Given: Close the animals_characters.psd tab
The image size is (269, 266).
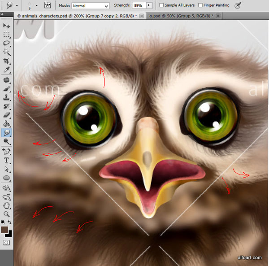Looking at the screenshot, I should click(x=142, y=16).
